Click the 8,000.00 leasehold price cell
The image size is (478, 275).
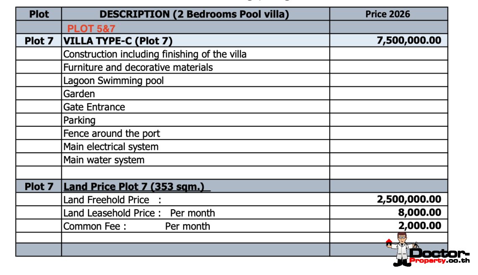pos(419,213)
